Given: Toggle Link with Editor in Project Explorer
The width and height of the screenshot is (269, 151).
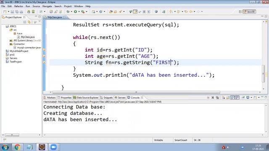Looking at the screenshot, I should pyautogui.click(x=29, y=22).
